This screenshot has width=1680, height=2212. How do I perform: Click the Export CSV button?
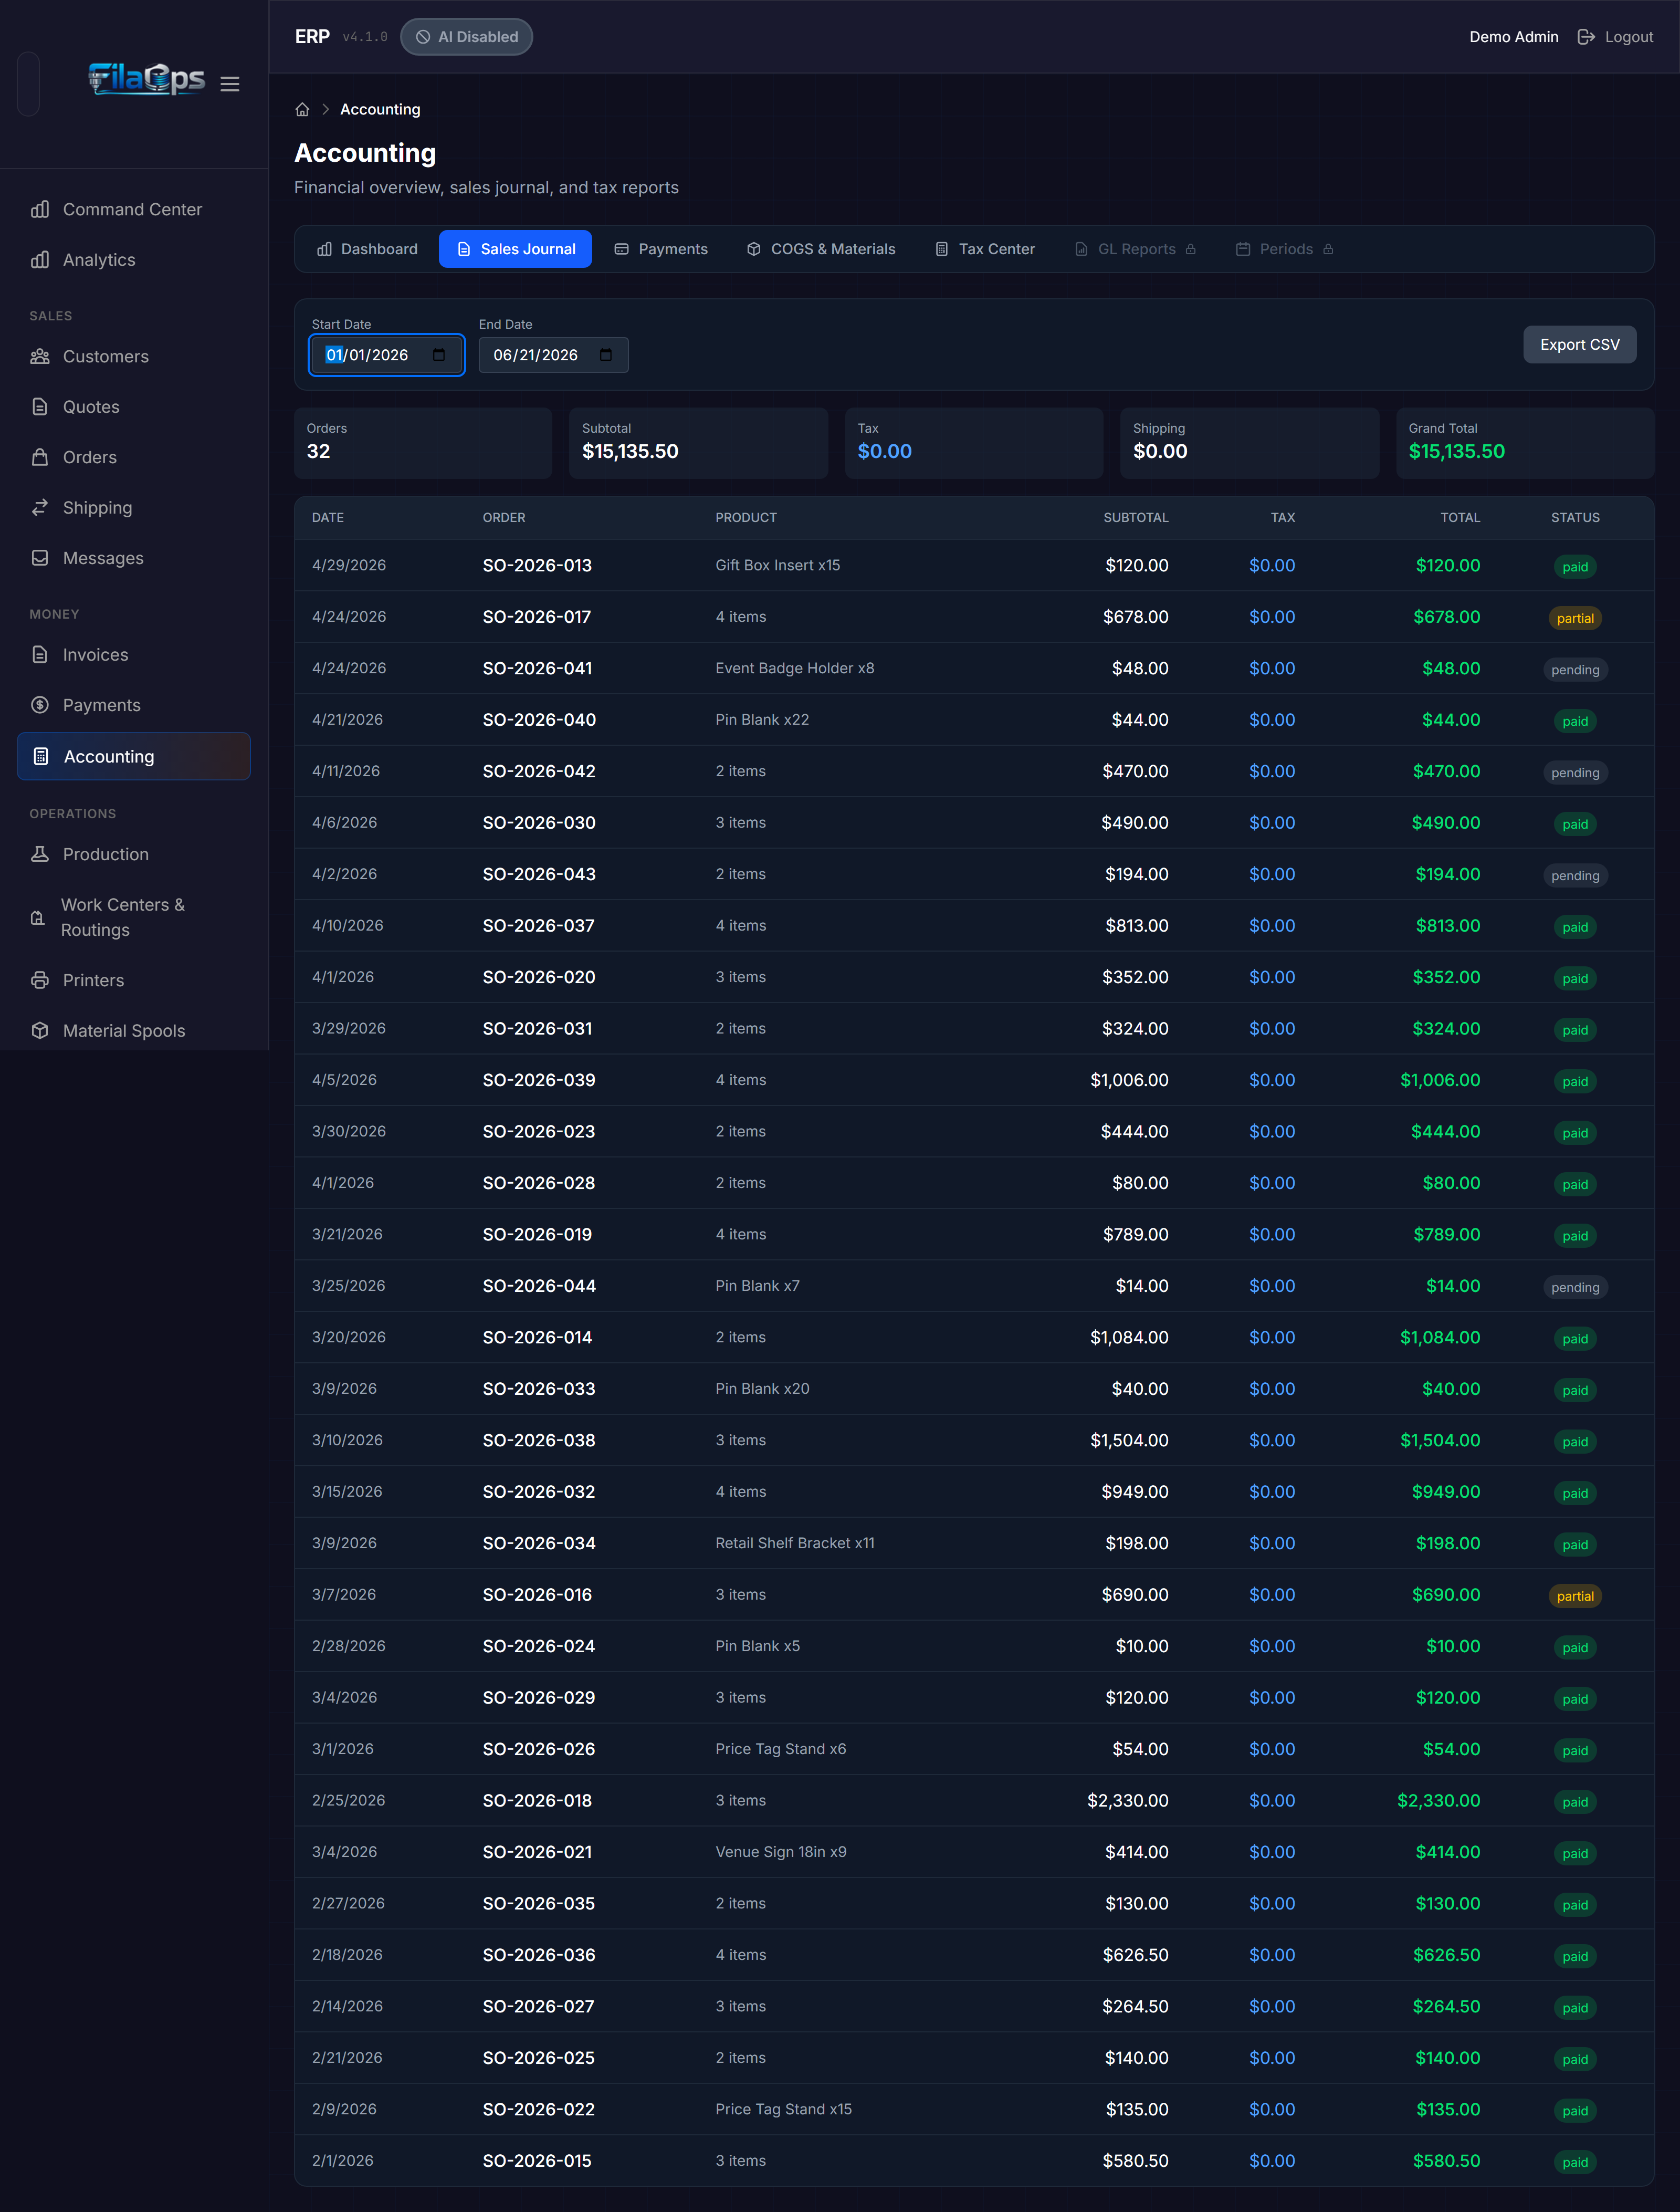click(x=1579, y=344)
